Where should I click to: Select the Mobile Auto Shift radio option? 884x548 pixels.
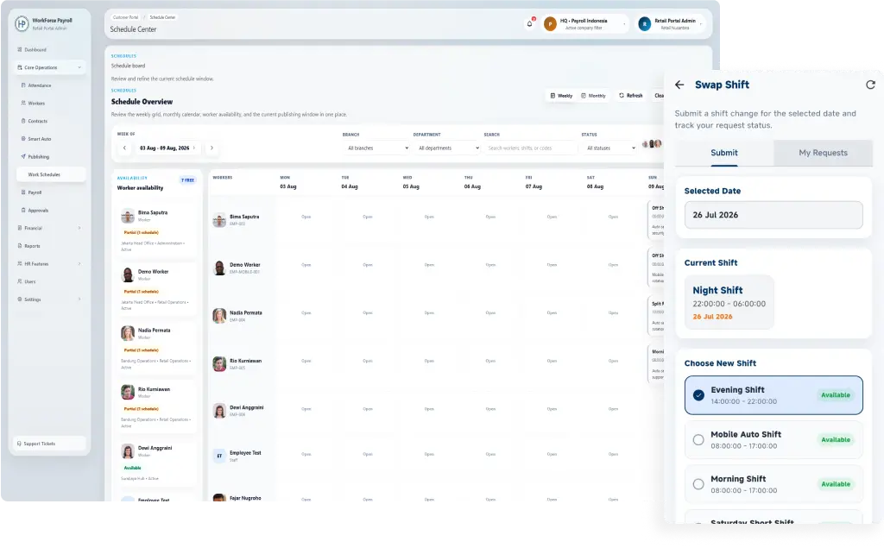(x=698, y=440)
